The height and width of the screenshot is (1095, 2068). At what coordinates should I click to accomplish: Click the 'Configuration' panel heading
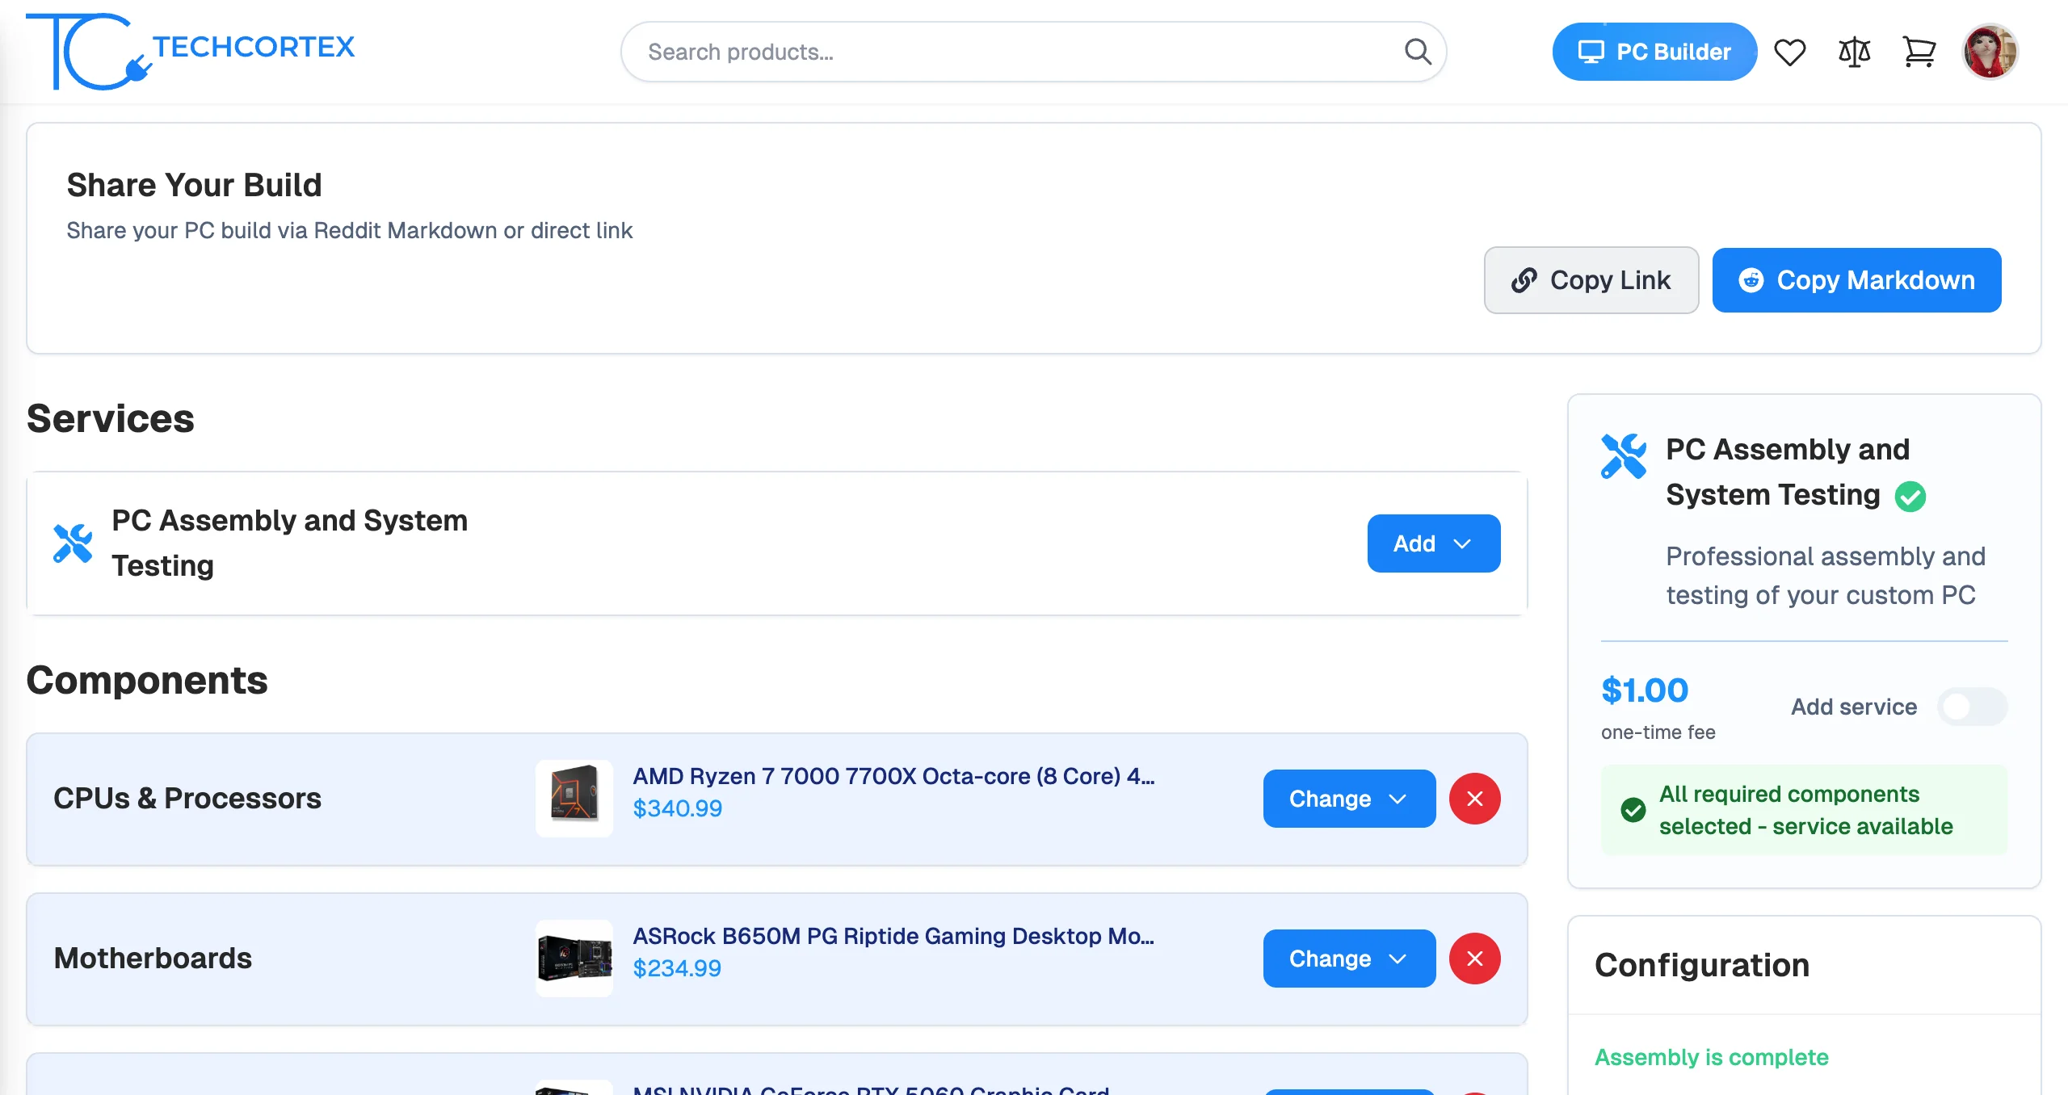pos(1702,965)
